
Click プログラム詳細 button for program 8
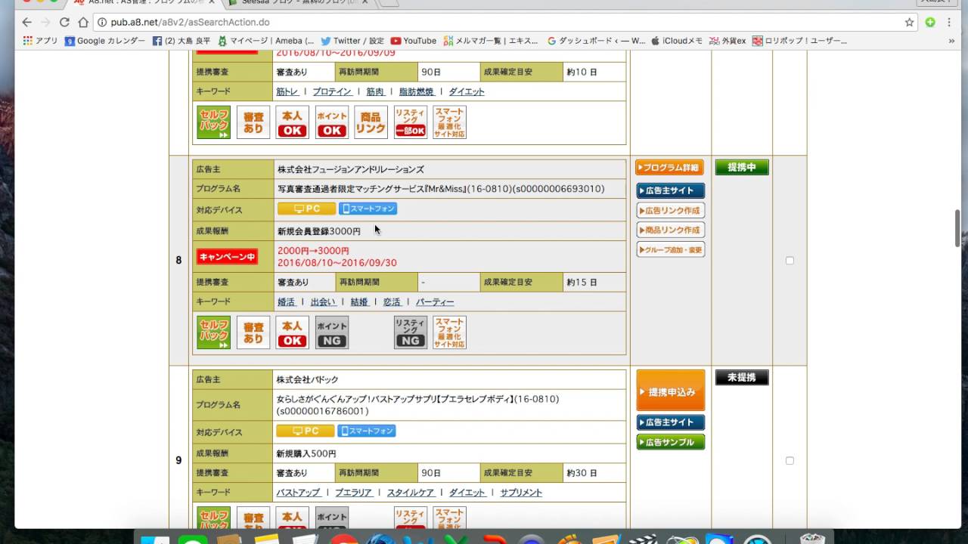(670, 168)
